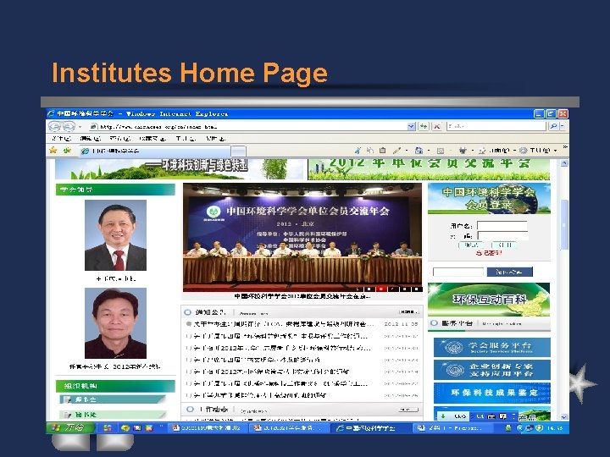Open the dropdown next to pencil icon
This screenshot has width=610, height=457.
pyautogui.click(x=407, y=151)
